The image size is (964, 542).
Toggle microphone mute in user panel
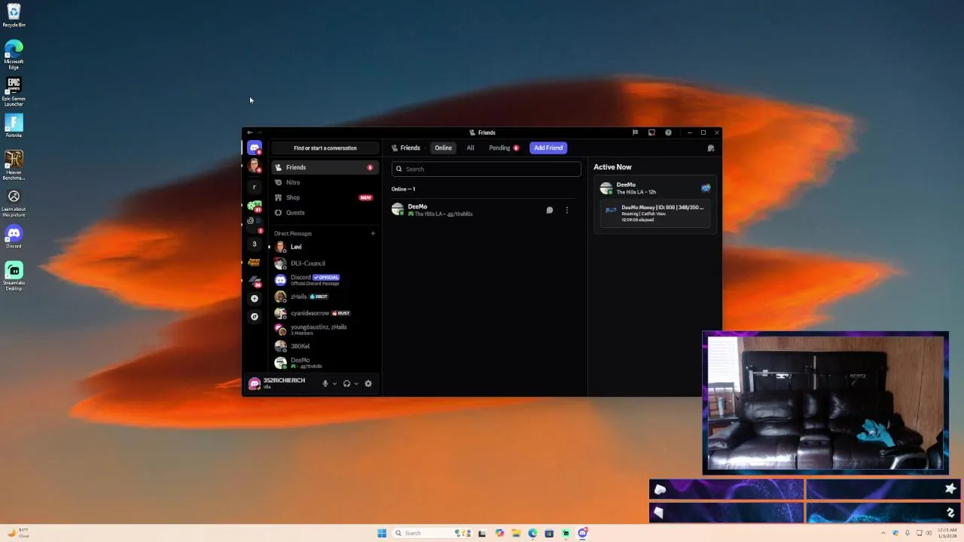[325, 384]
